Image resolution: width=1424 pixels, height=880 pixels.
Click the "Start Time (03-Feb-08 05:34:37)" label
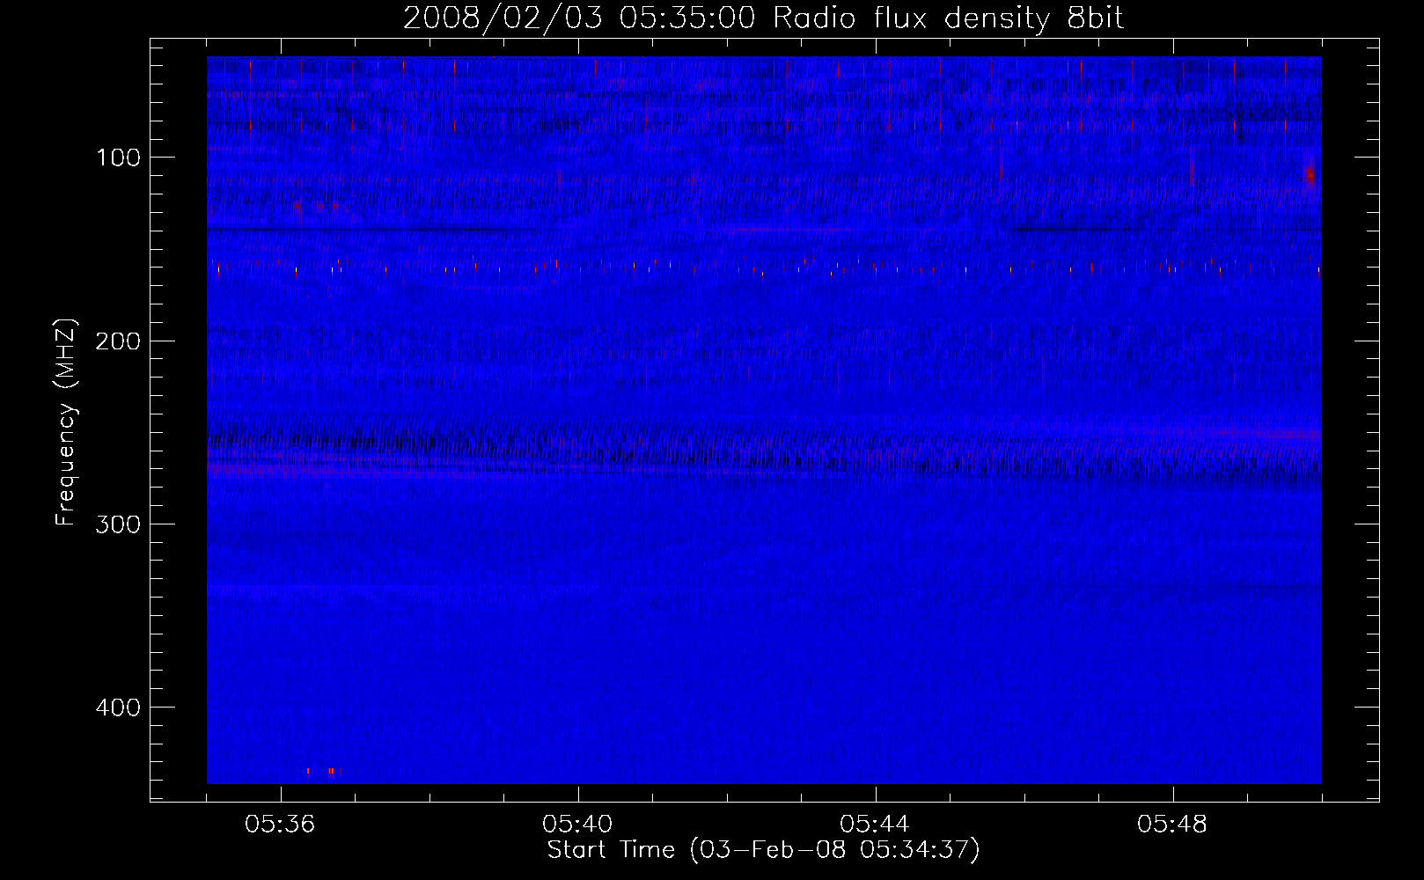(763, 850)
